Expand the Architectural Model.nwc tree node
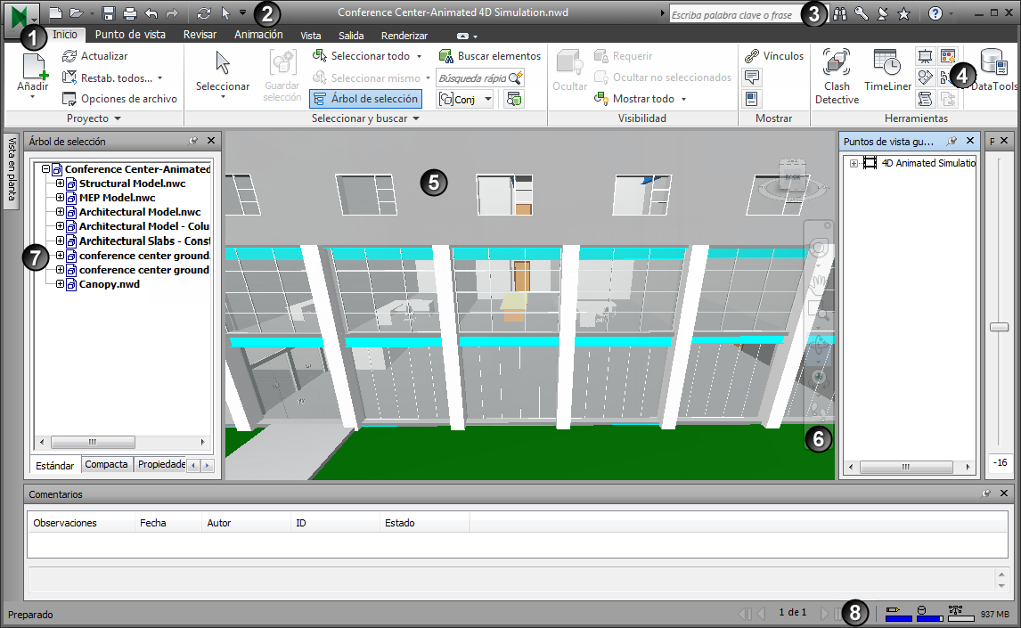The image size is (1021, 628). [x=60, y=212]
